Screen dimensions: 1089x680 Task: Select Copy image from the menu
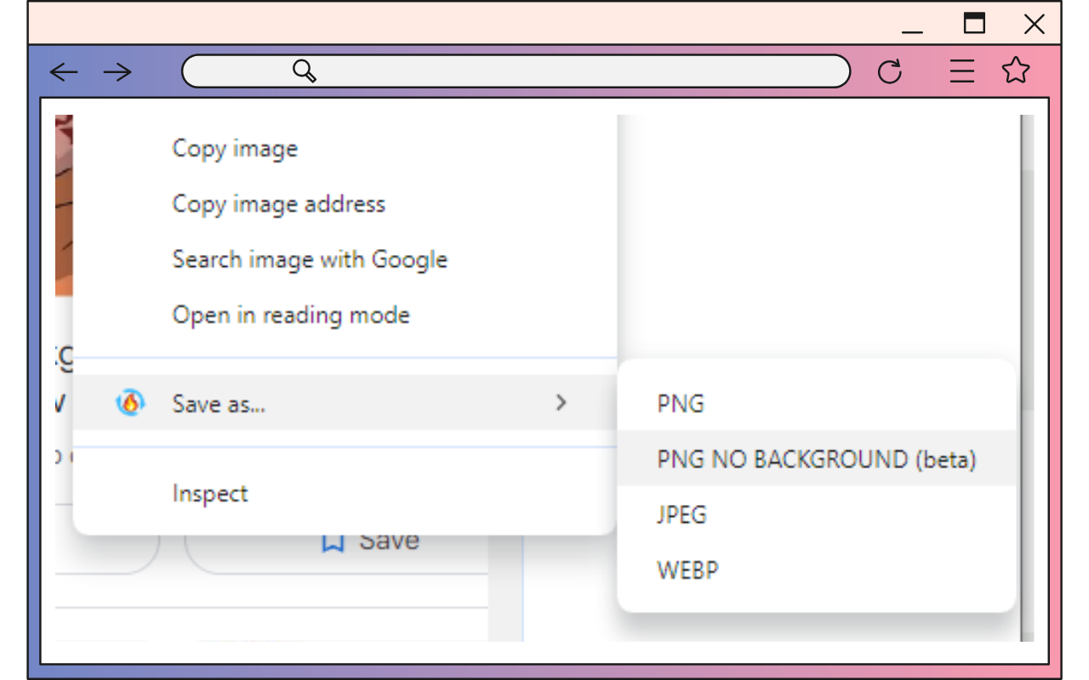(x=235, y=148)
